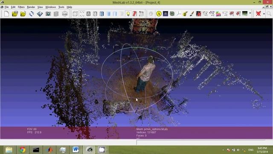The width and height of the screenshot is (273, 154).
Task: Open the View menu
Action: click(40, 7)
